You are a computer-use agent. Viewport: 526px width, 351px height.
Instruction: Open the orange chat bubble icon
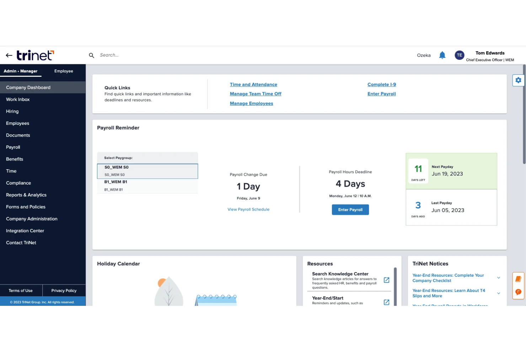click(x=518, y=292)
